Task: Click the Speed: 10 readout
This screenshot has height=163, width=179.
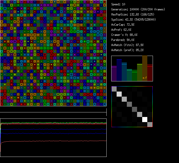Action: point(118,4)
